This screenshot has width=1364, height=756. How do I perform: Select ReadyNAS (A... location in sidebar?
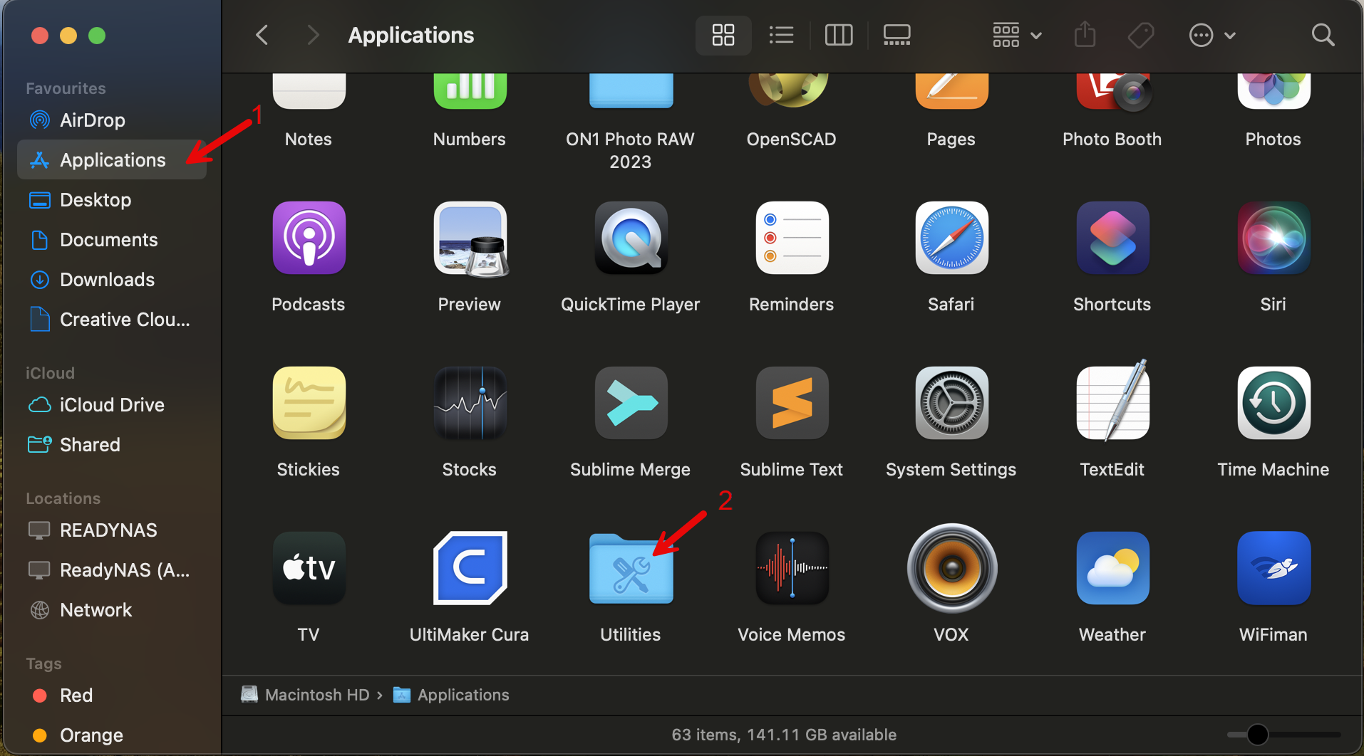[x=112, y=570]
